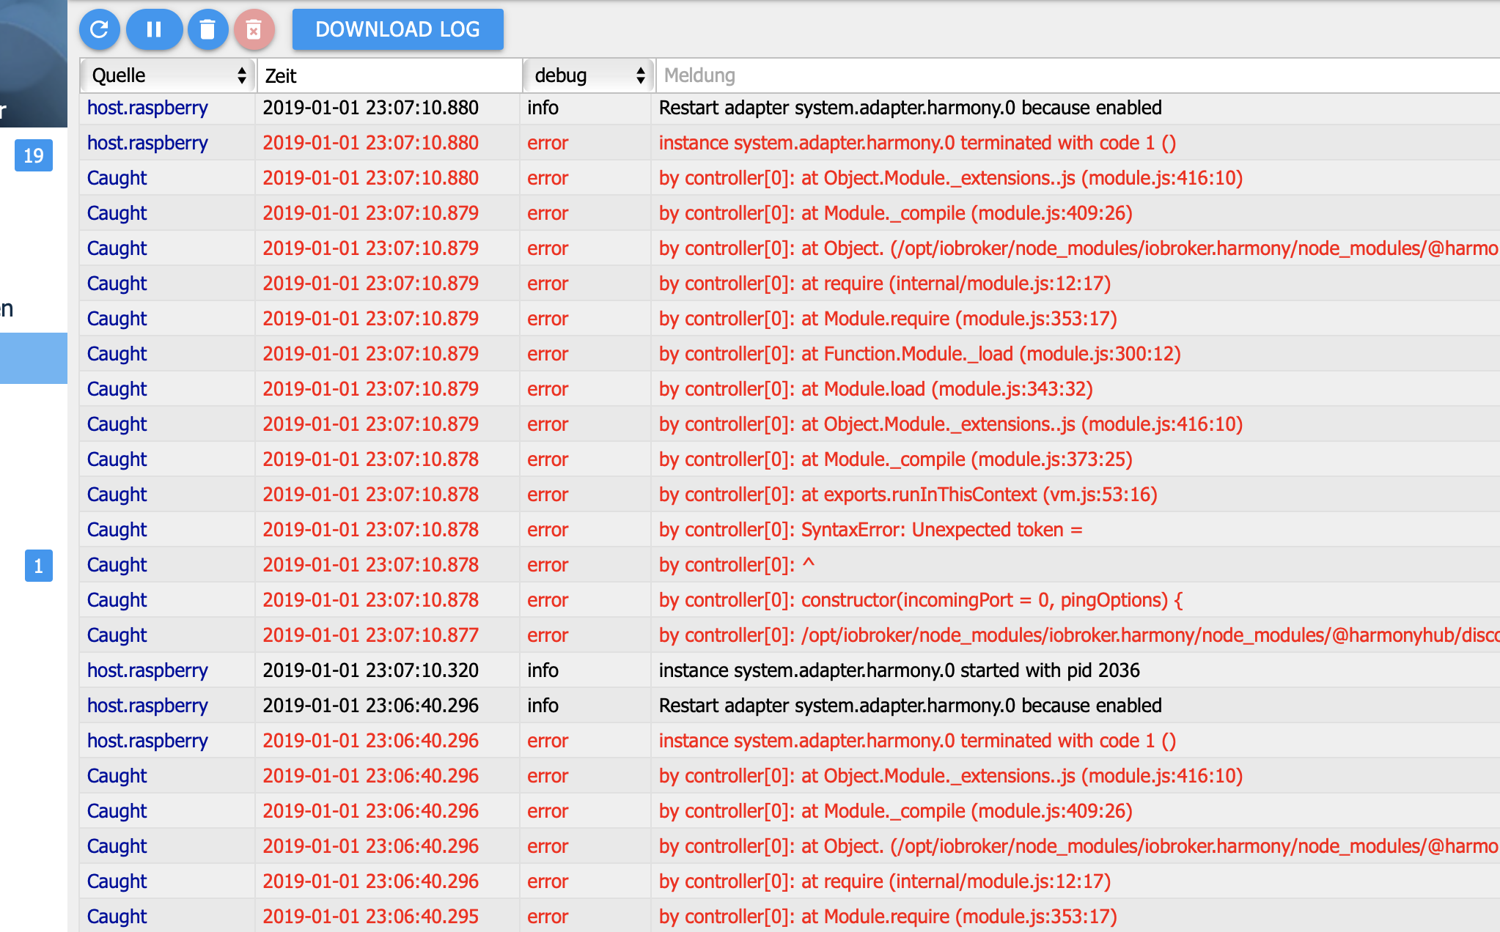Viewport: 1500px width, 932px height.
Task: Click the 23:06:40.296 Restart adapter info row
Action: coord(909,706)
